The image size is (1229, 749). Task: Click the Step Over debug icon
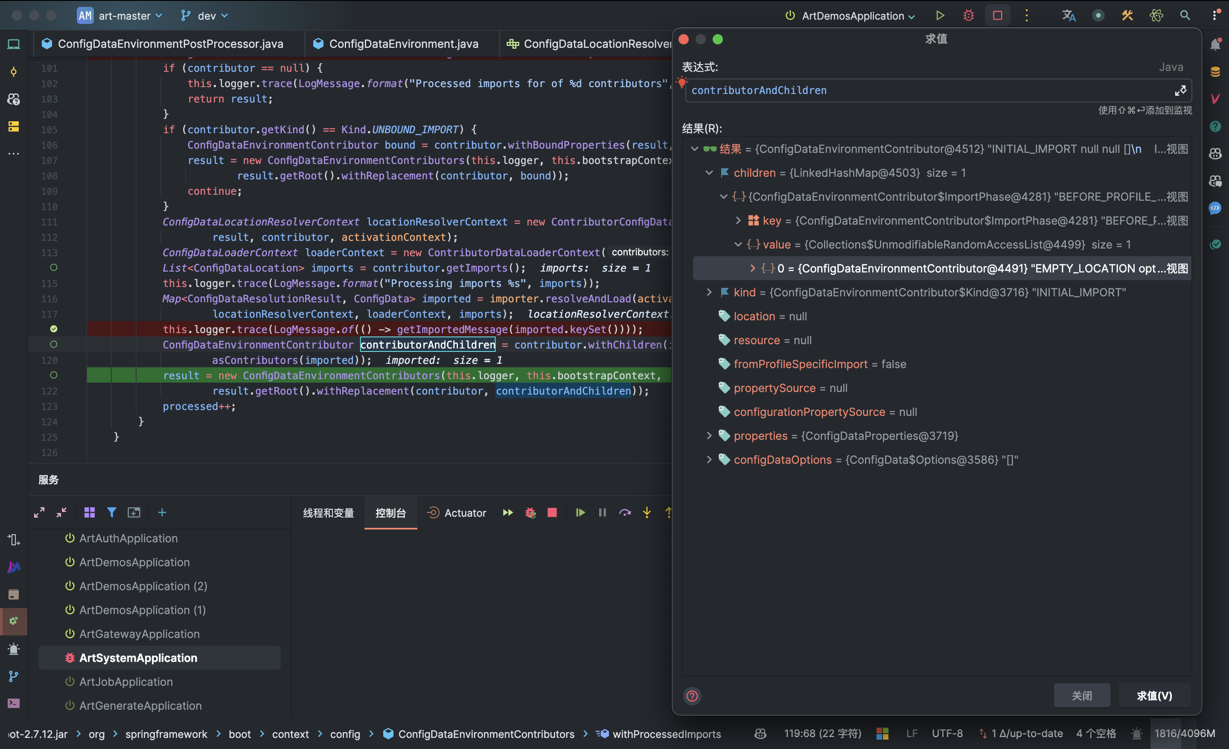[x=624, y=512]
